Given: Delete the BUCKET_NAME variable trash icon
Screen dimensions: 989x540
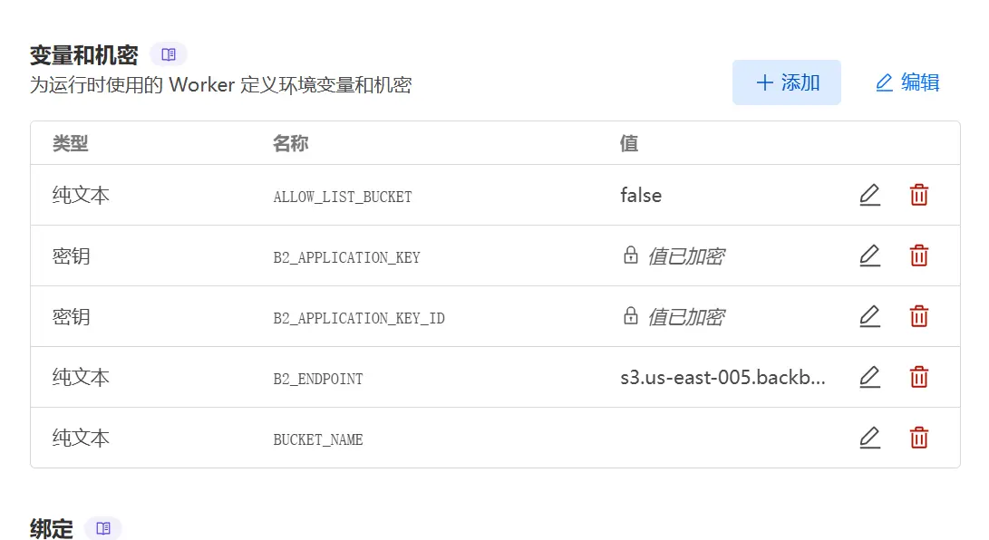Looking at the screenshot, I should click(919, 438).
